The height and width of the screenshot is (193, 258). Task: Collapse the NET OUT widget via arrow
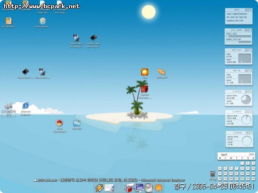(247, 50)
